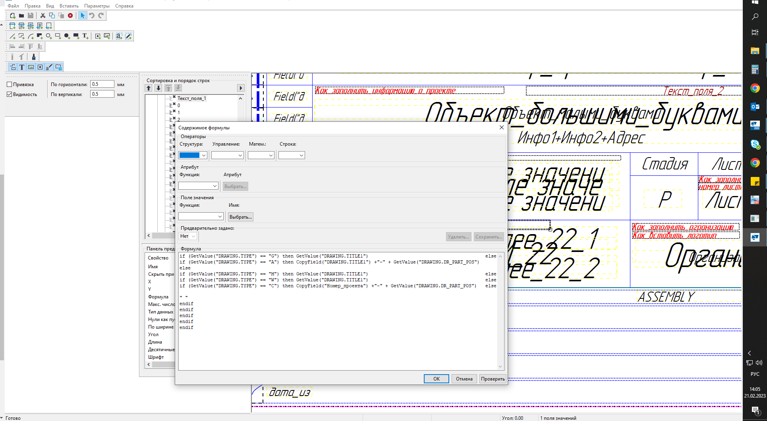
Task: Open the Структура operator dropdown
Action: [193, 156]
